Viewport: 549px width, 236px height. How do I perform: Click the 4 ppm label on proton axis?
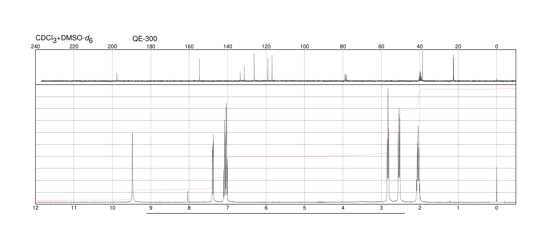343,208
